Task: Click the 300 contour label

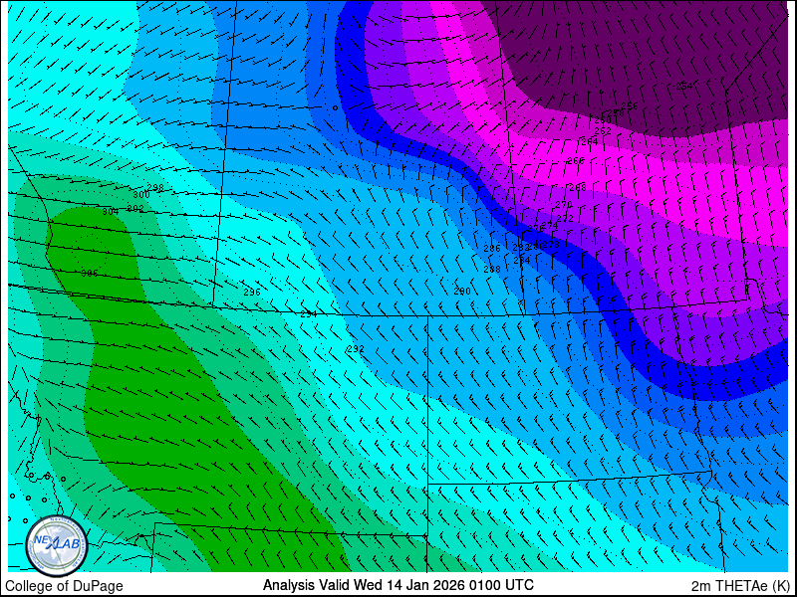Action: (141, 194)
